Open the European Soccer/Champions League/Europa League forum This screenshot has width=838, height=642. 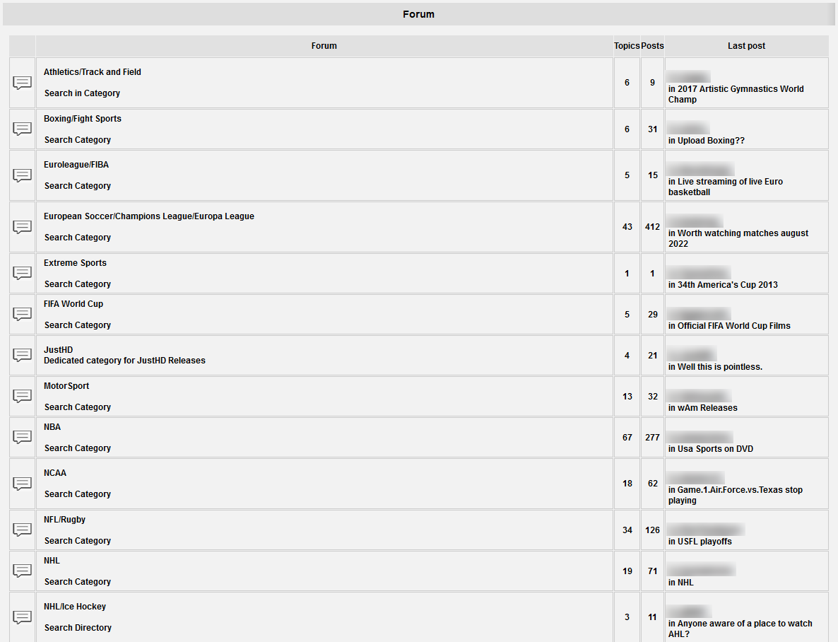[x=148, y=216]
